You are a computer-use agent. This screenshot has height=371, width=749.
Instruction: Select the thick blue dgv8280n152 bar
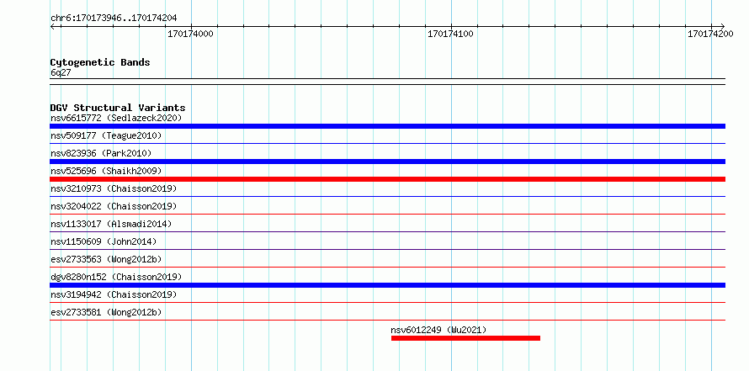[387, 285]
